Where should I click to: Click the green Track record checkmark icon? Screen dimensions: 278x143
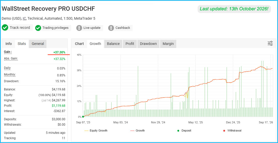[x=5, y=28]
